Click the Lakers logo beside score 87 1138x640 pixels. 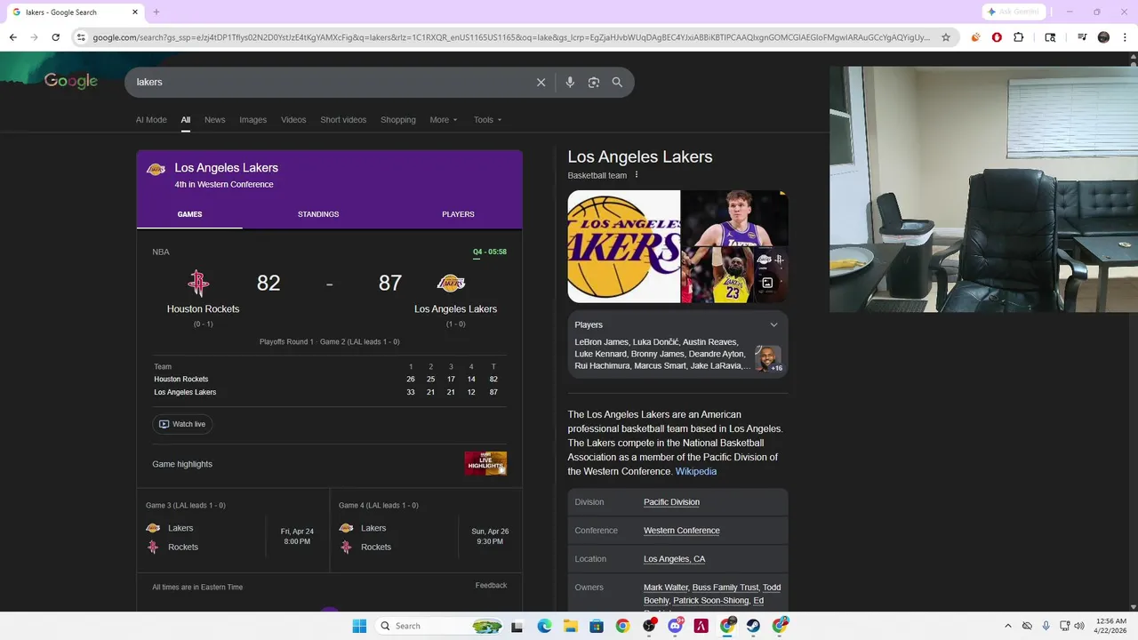click(x=451, y=284)
